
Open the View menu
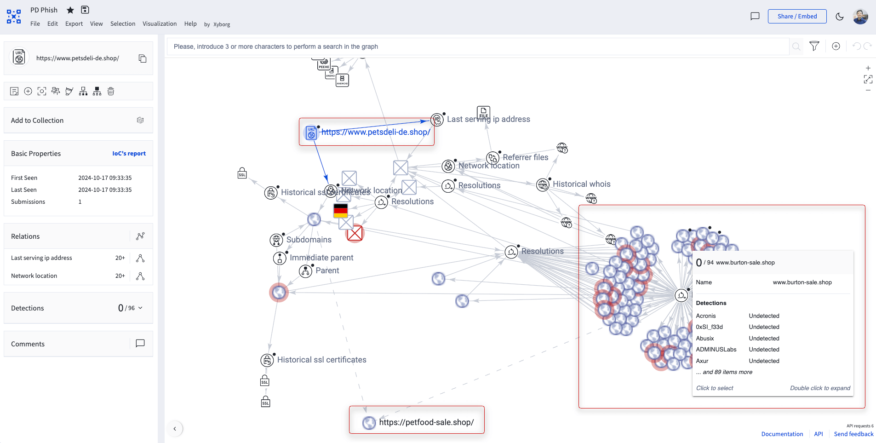(96, 23)
